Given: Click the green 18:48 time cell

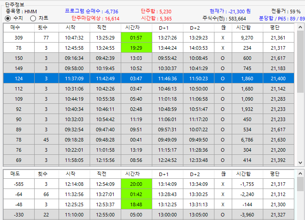Looking at the screenshot, I should pos(136,204).
